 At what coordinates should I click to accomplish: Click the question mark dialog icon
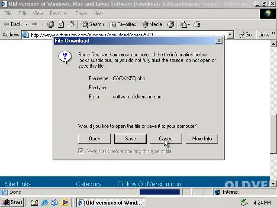[x=65, y=57]
